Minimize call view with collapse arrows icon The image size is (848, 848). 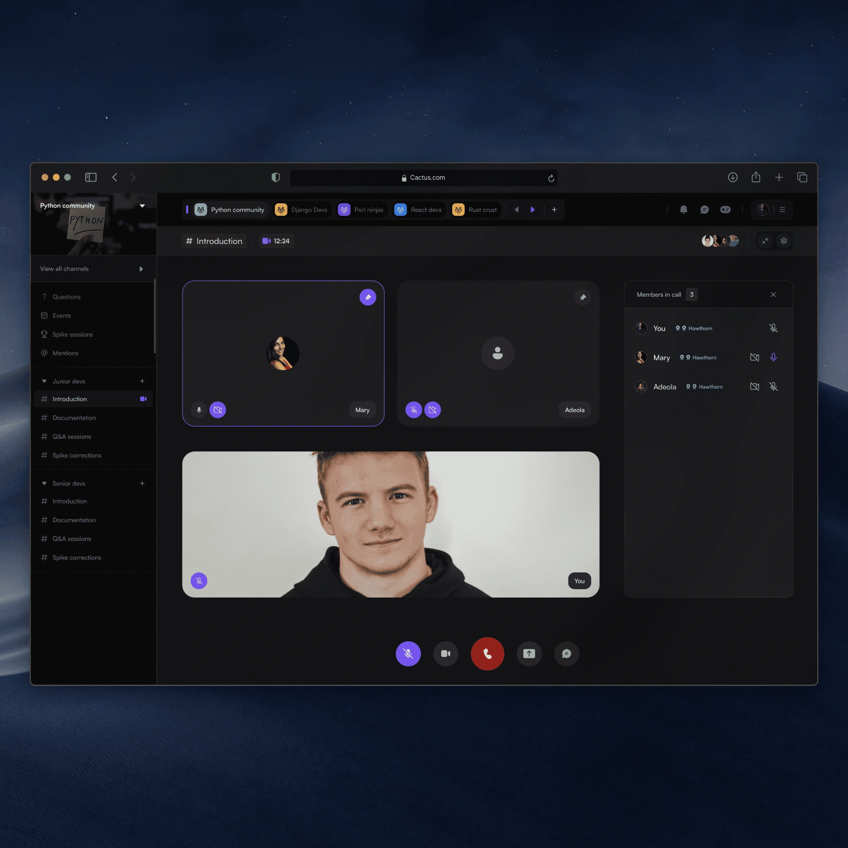click(765, 241)
